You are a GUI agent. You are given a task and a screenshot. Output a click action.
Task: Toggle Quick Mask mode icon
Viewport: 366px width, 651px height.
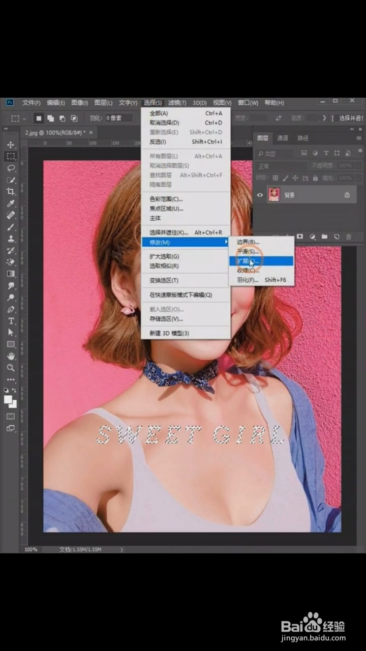coord(11,417)
